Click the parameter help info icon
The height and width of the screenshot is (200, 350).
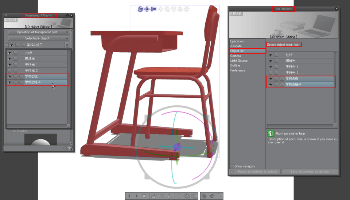tap(271, 133)
